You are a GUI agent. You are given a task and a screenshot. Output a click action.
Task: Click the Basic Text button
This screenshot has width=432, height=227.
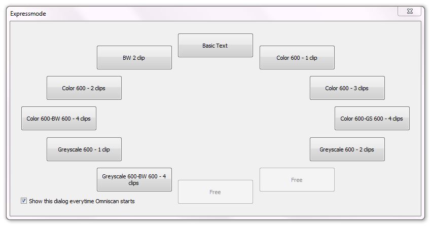pyautogui.click(x=215, y=46)
